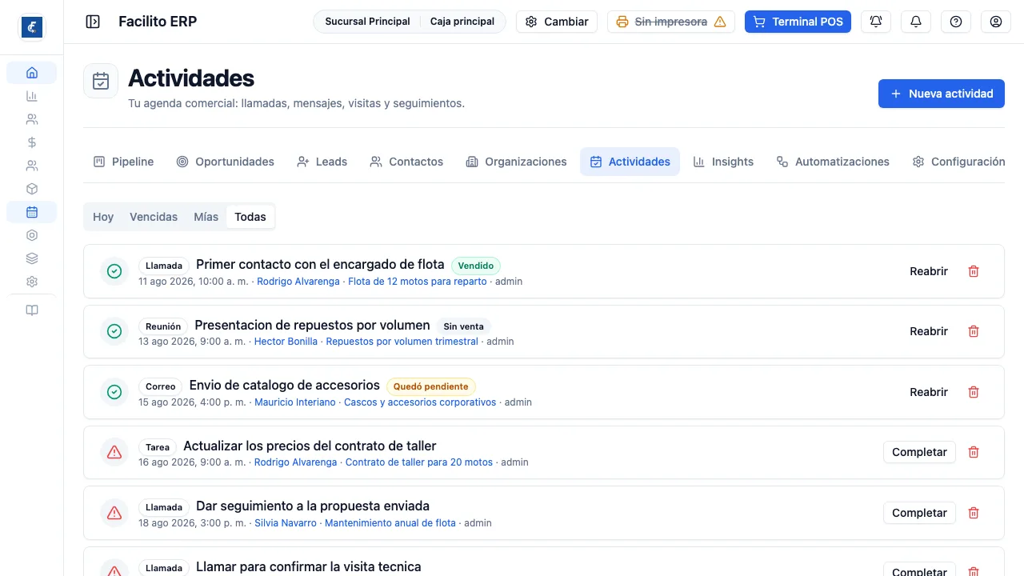Open the Hector Bonilla contact link
The height and width of the screenshot is (576, 1024).
(286, 342)
